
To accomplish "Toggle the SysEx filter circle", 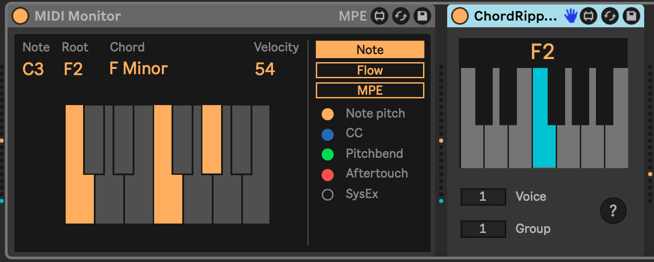I will [x=327, y=194].
